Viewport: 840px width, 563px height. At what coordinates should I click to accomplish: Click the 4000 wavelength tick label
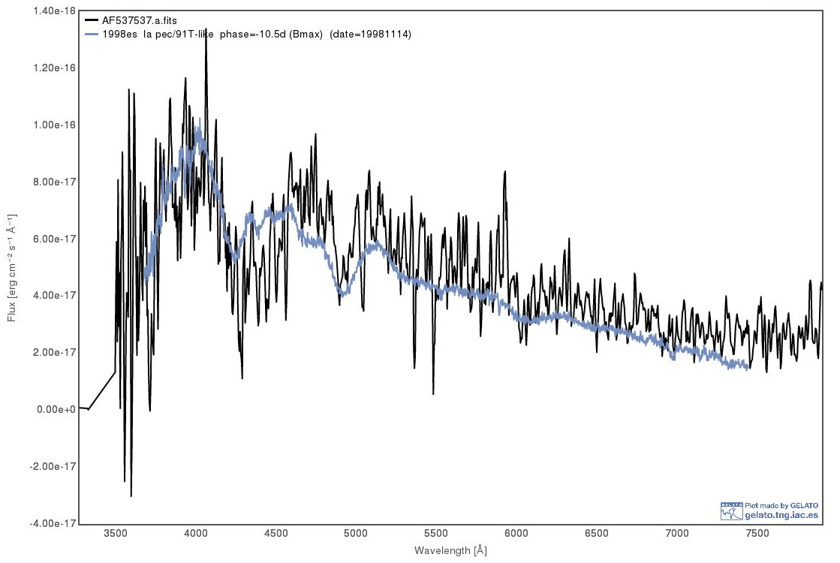(x=195, y=533)
